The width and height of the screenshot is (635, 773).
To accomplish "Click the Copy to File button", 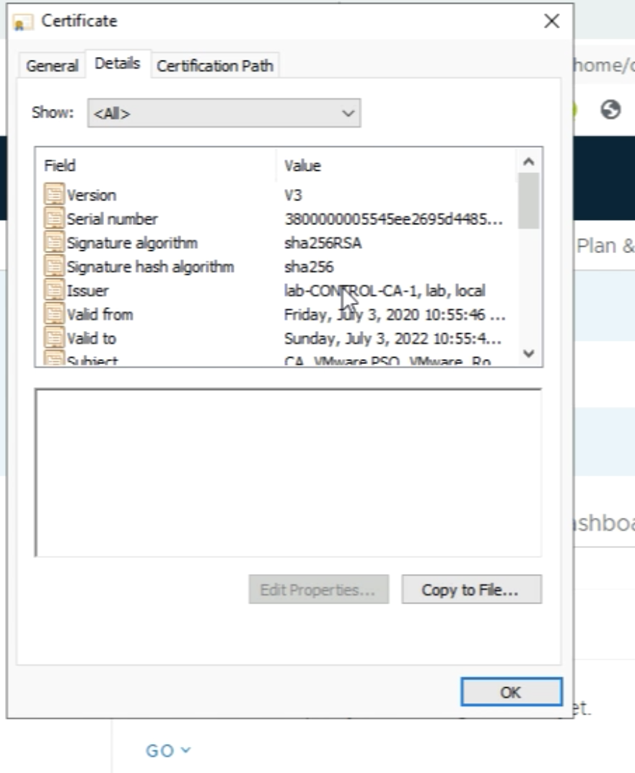I will coord(470,590).
